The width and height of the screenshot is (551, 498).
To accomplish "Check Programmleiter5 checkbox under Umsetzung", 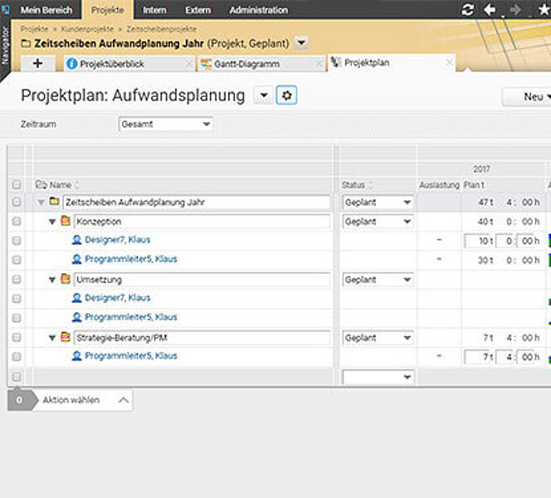I will (x=17, y=318).
